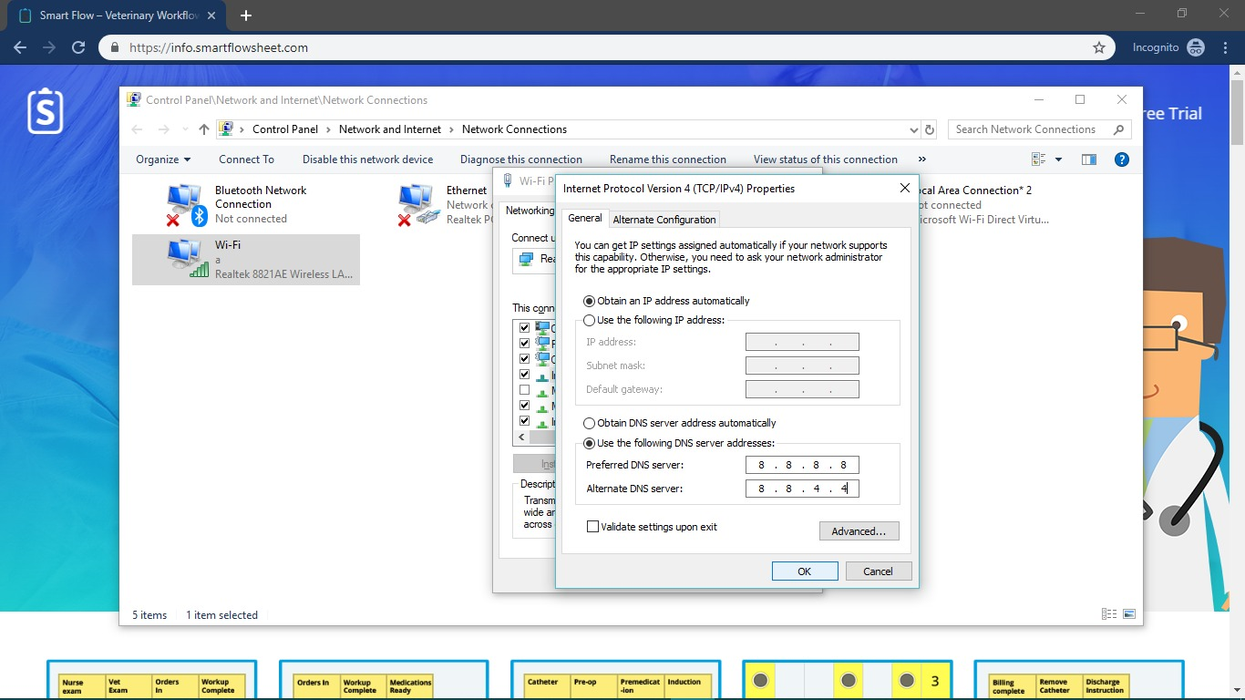Click the Preferred DNS server field
Image resolution: width=1245 pixels, height=700 pixels.
pyautogui.click(x=802, y=466)
